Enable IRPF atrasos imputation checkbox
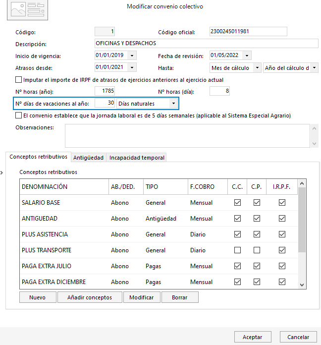The image size is (321, 345). [19, 80]
